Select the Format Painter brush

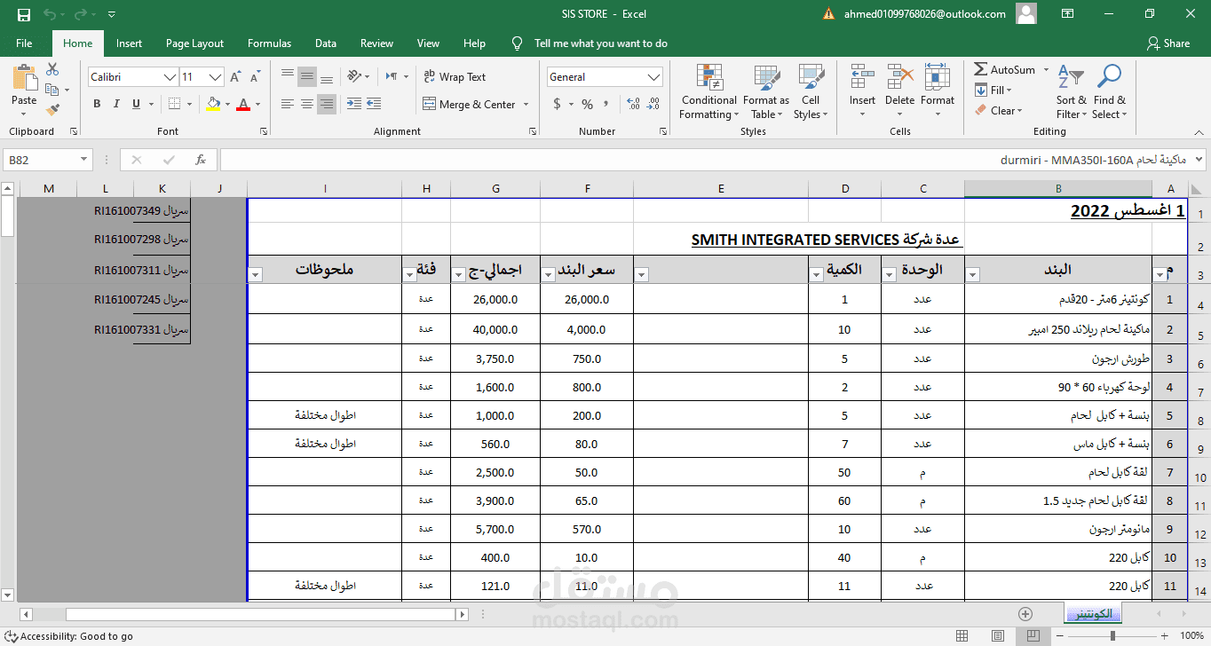(52, 110)
